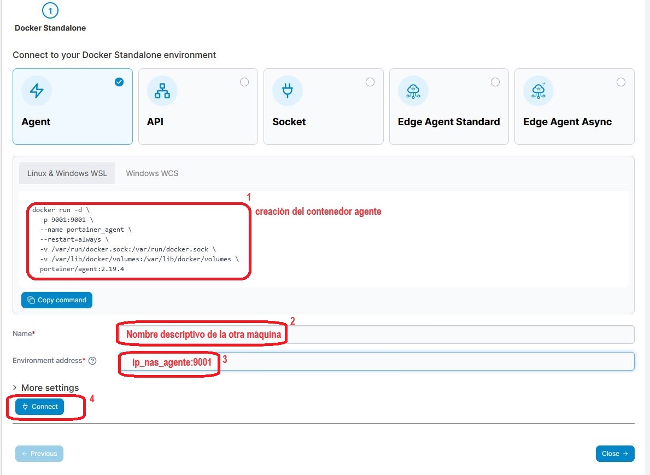Click the API network diagram icon
The width and height of the screenshot is (650, 475).
(x=162, y=91)
